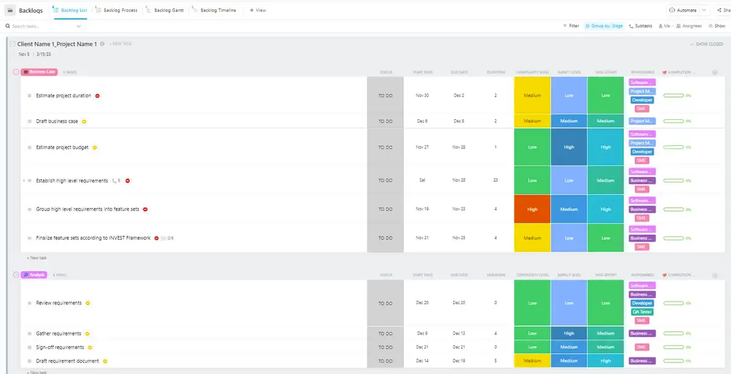Click red priority icon on Estimate project duration
Image resolution: width=731 pixels, height=374 pixels.
coord(97,95)
